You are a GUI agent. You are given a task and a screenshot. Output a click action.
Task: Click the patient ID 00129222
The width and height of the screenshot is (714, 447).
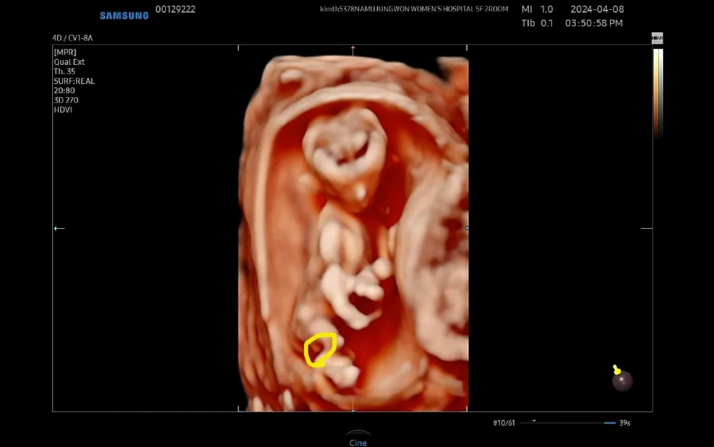(x=175, y=9)
